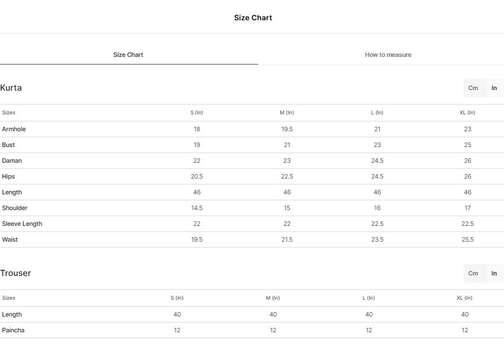Click the Kurta section heading
The height and width of the screenshot is (356, 504).
coord(11,88)
